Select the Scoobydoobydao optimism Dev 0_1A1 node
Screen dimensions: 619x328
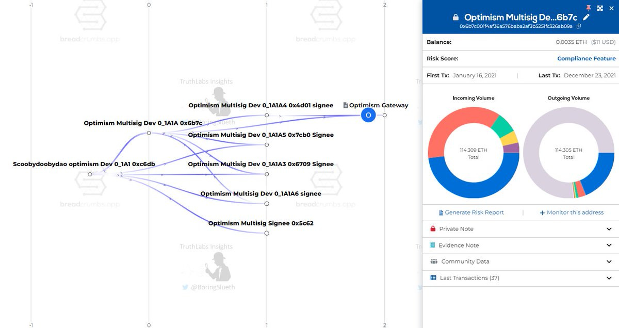[x=90, y=174]
